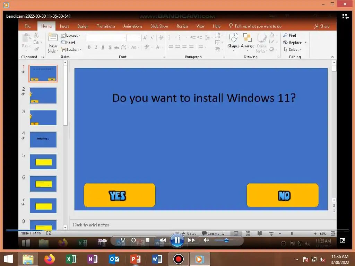This screenshot has width=355, height=266.
Task: View the video in full screen
Action: [x=343, y=240]
